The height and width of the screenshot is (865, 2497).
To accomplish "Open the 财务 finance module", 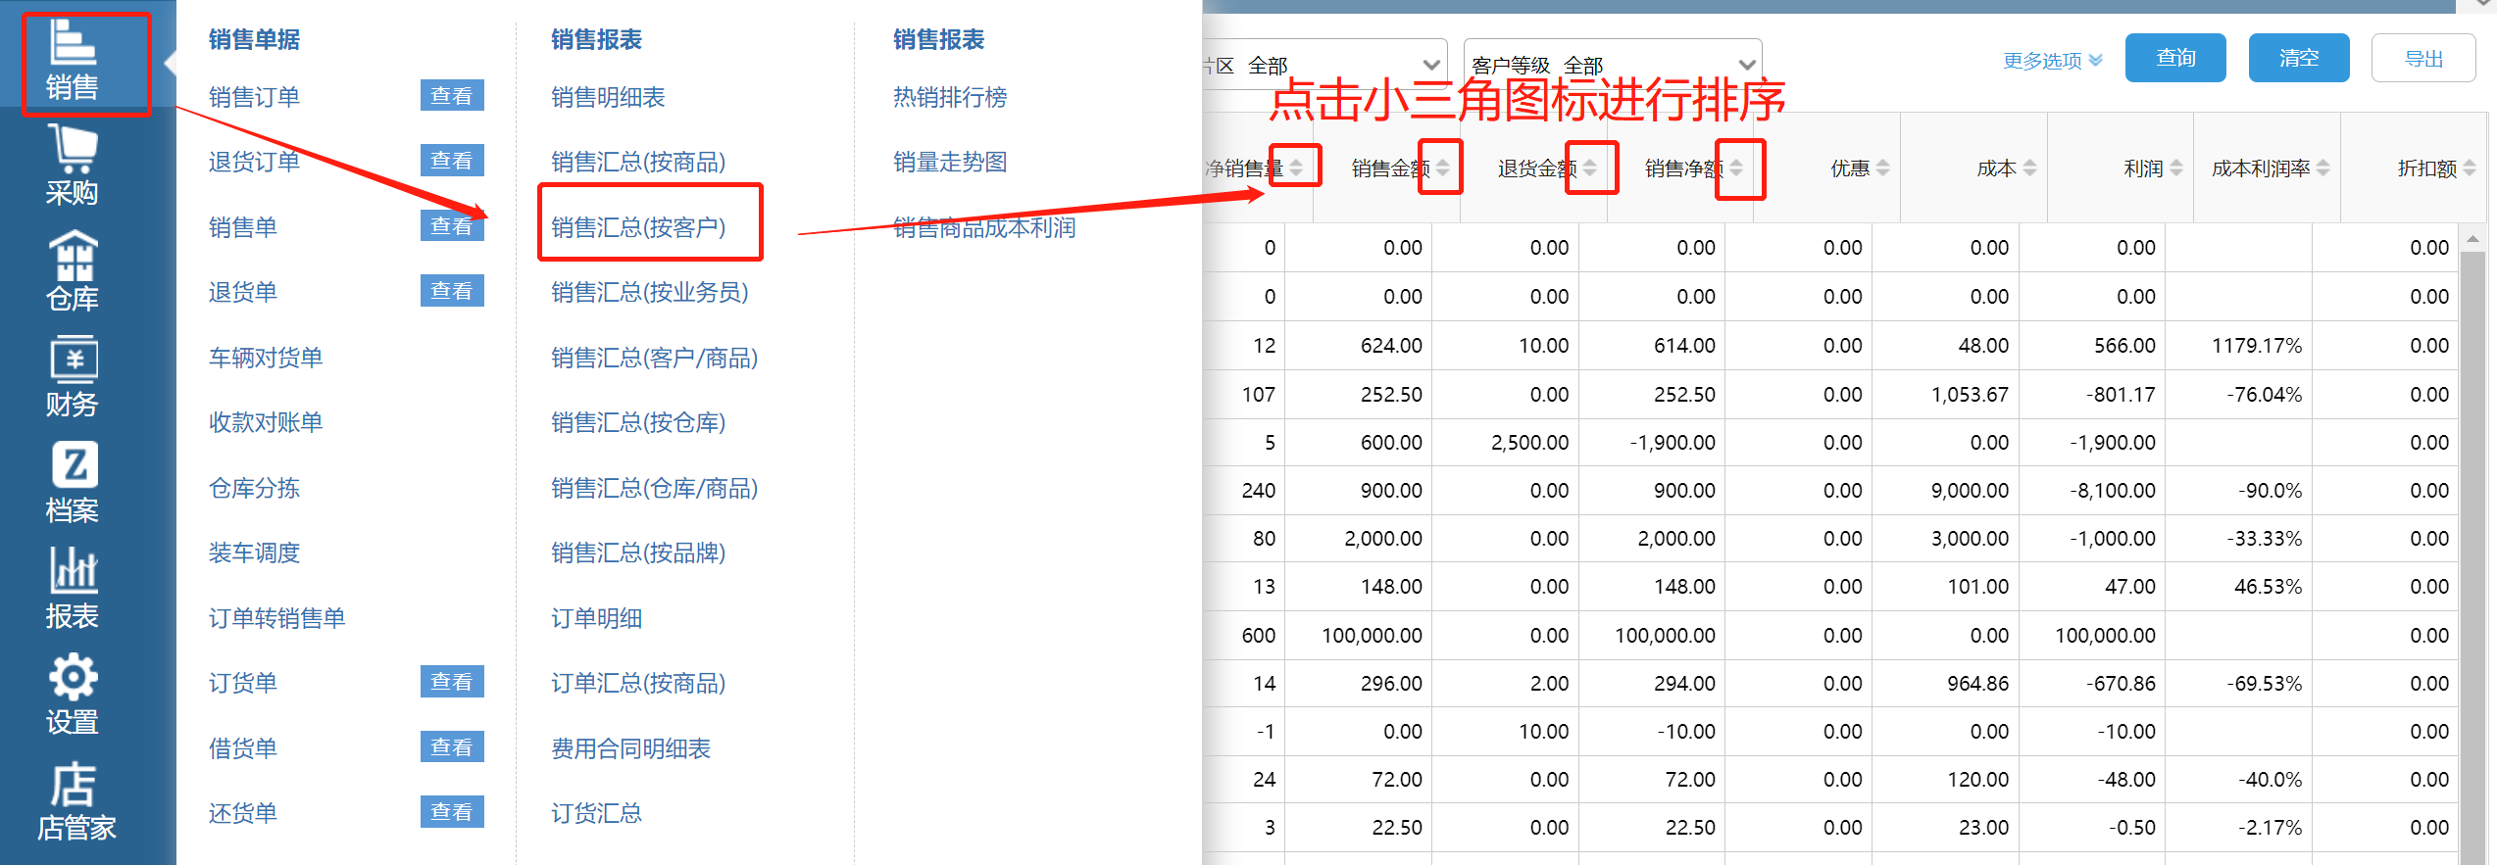I will (x=73, y=378).
